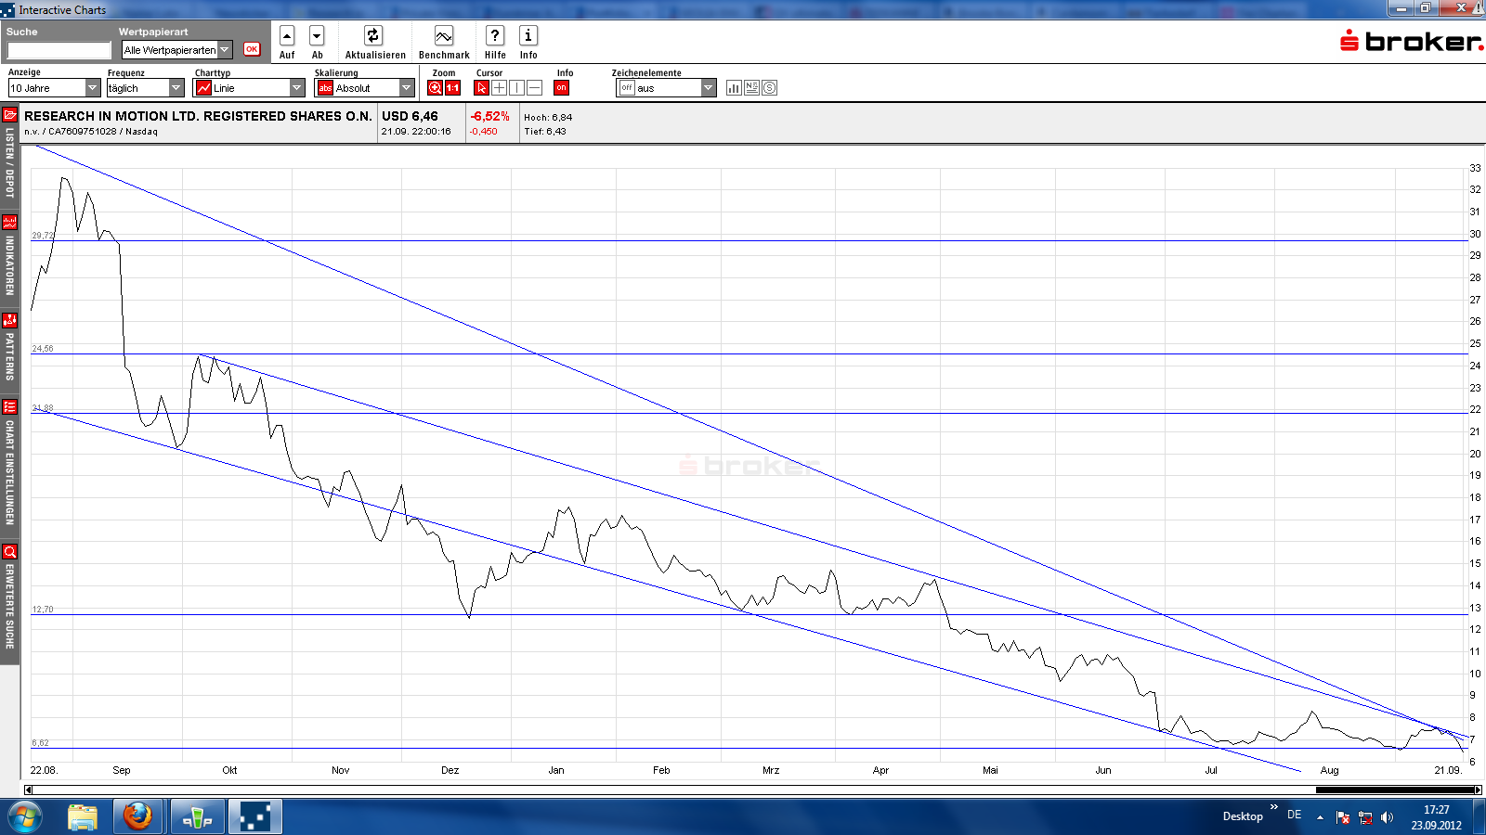Toggle the Info 'on' switch
The width and height of the screenshot is (1486, 835).
click(x=561, y=88)
